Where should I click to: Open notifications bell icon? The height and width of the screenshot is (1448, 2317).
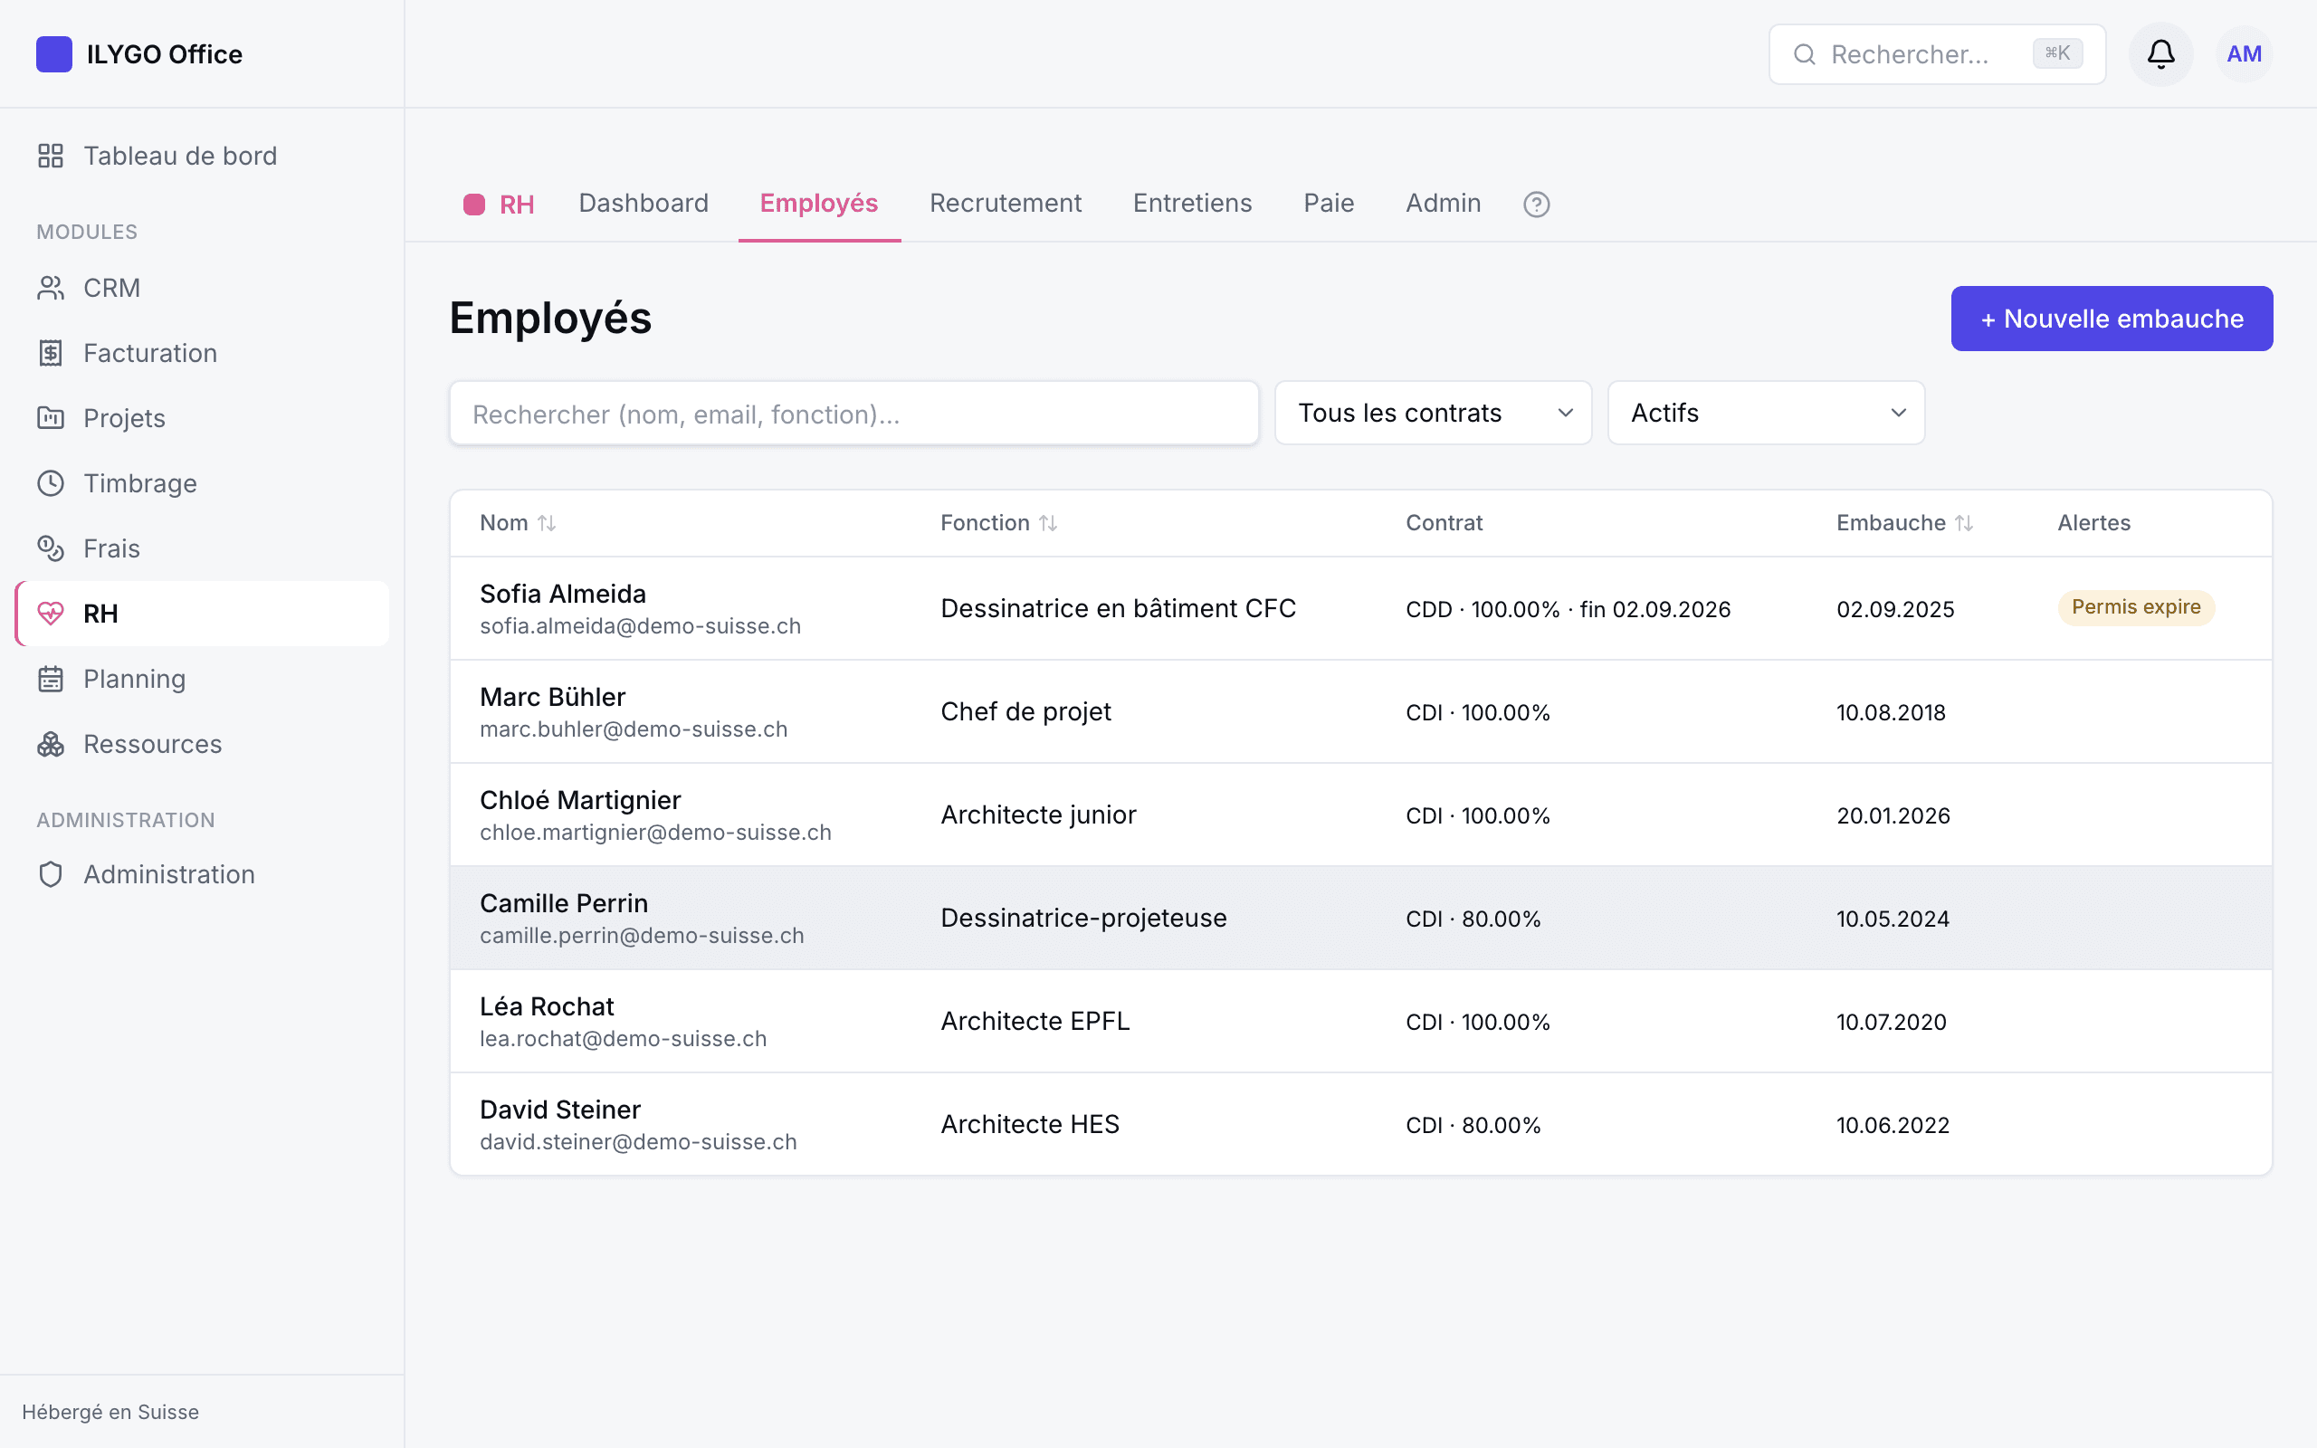[x=2161, y=54]
